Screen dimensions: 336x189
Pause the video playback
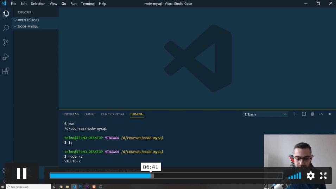point(22,174)
